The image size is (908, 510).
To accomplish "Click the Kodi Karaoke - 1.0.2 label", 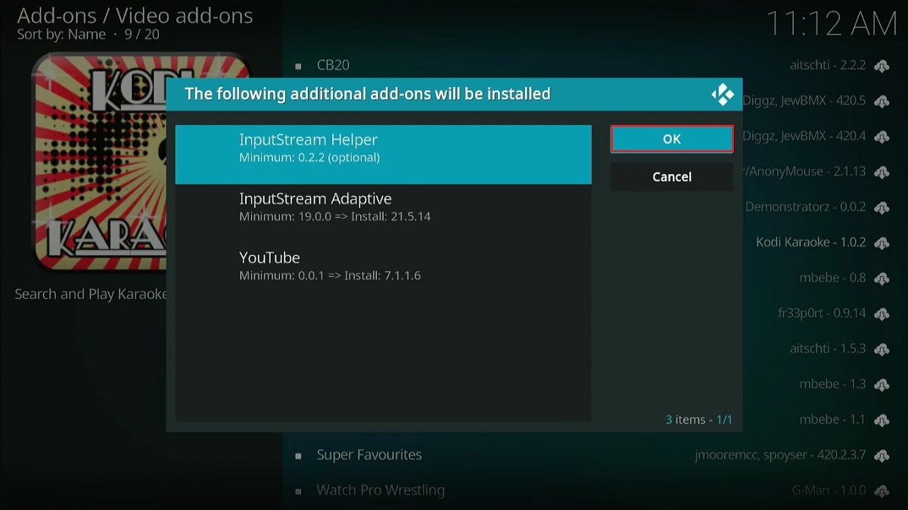I will point(810,243).
